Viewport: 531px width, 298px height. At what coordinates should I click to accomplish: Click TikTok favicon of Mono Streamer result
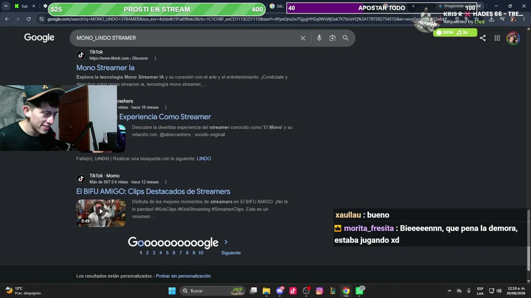[x=81, y=55]
